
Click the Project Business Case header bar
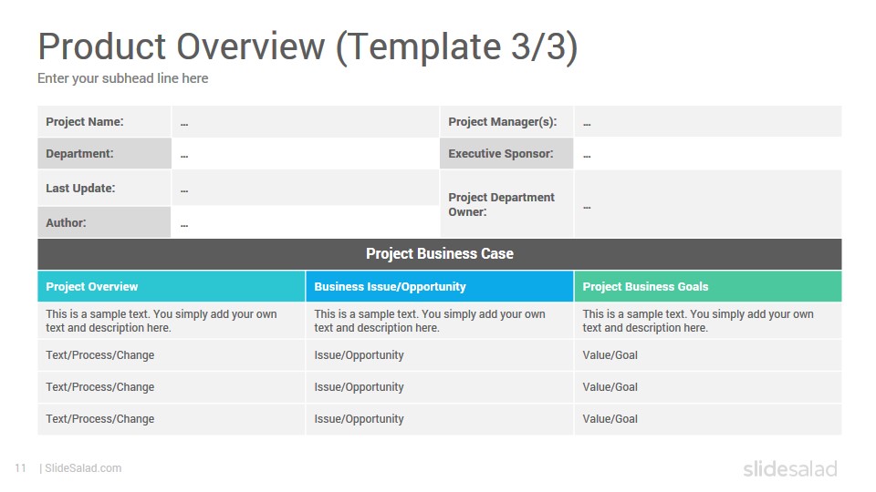(440, 254)
